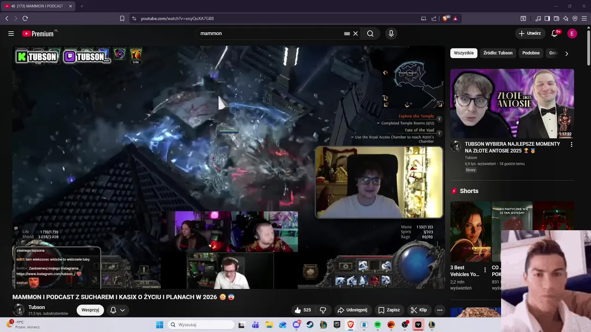
Task: Open Tubson Wybiera Najlepsze Momenty video title
Action: pyautogui.click(x=513, y=147)
